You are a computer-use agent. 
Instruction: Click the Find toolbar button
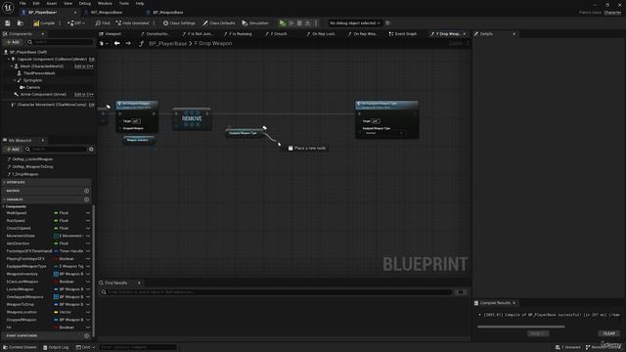(x=102, y=23)
